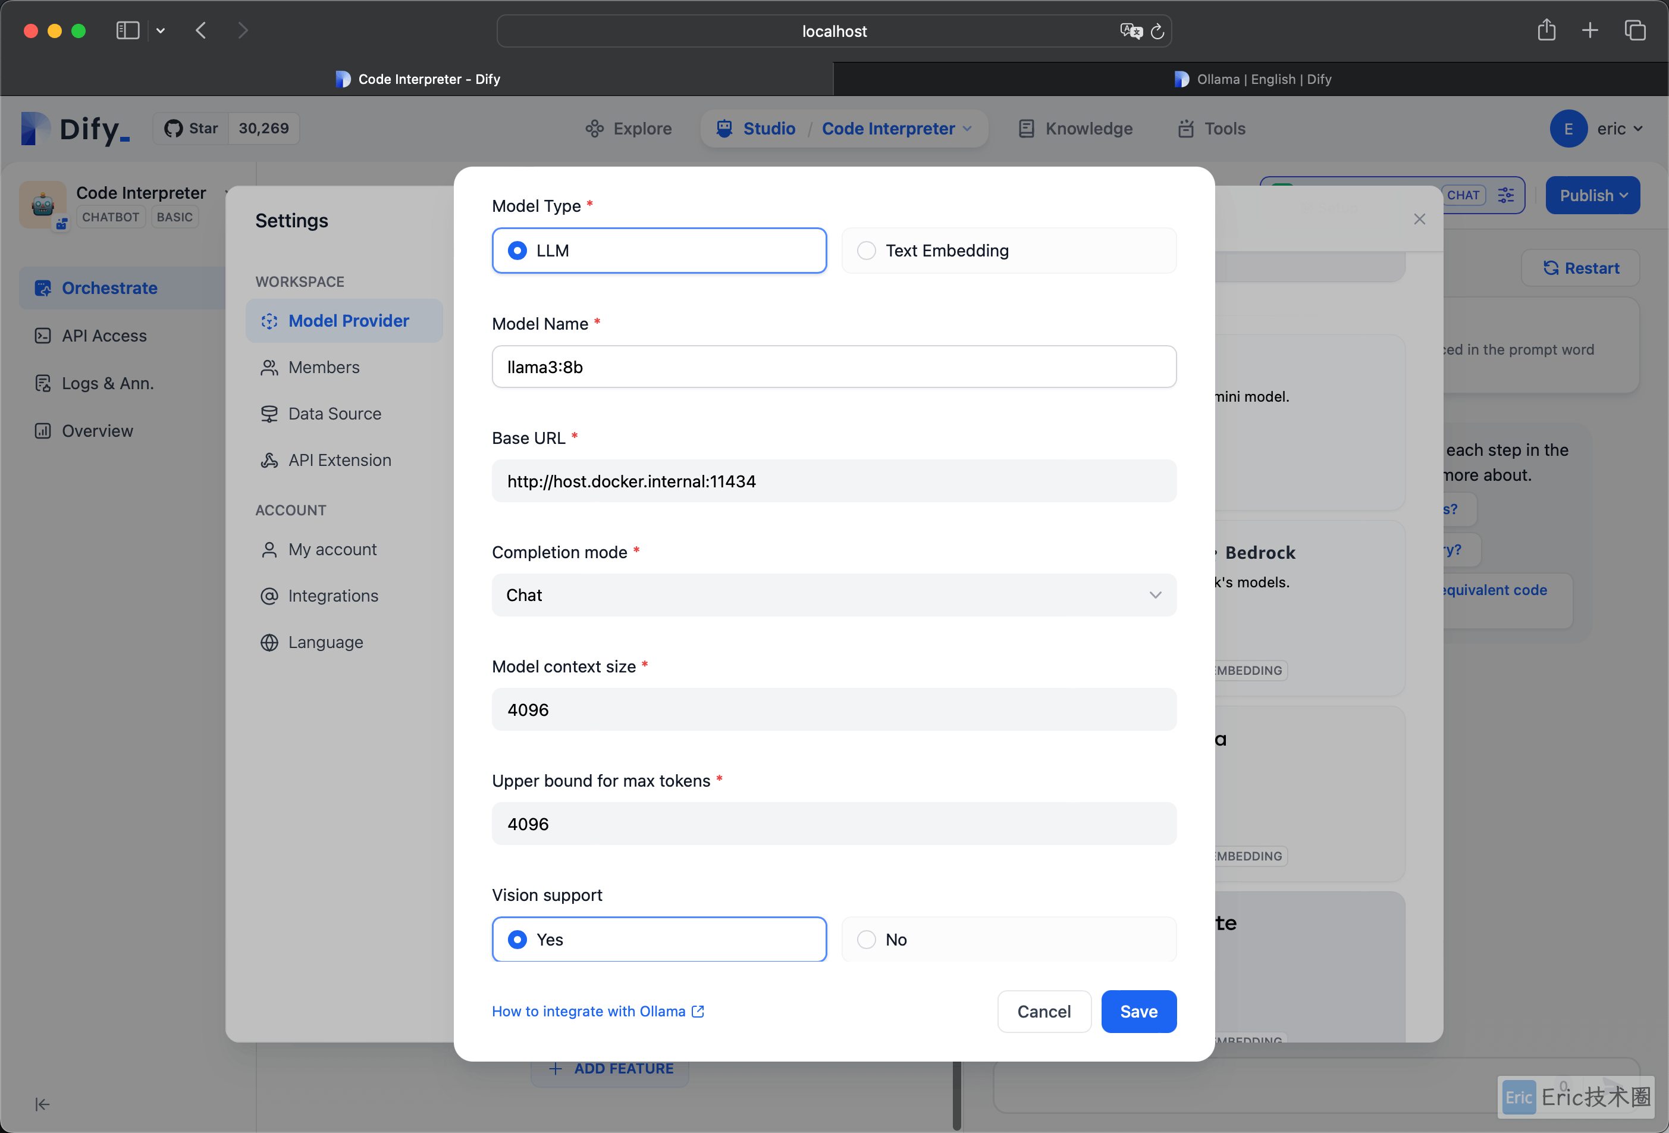Click the Base URL input field
Viewport: 1669px width, 1133px height.
(x=834, y=481)
